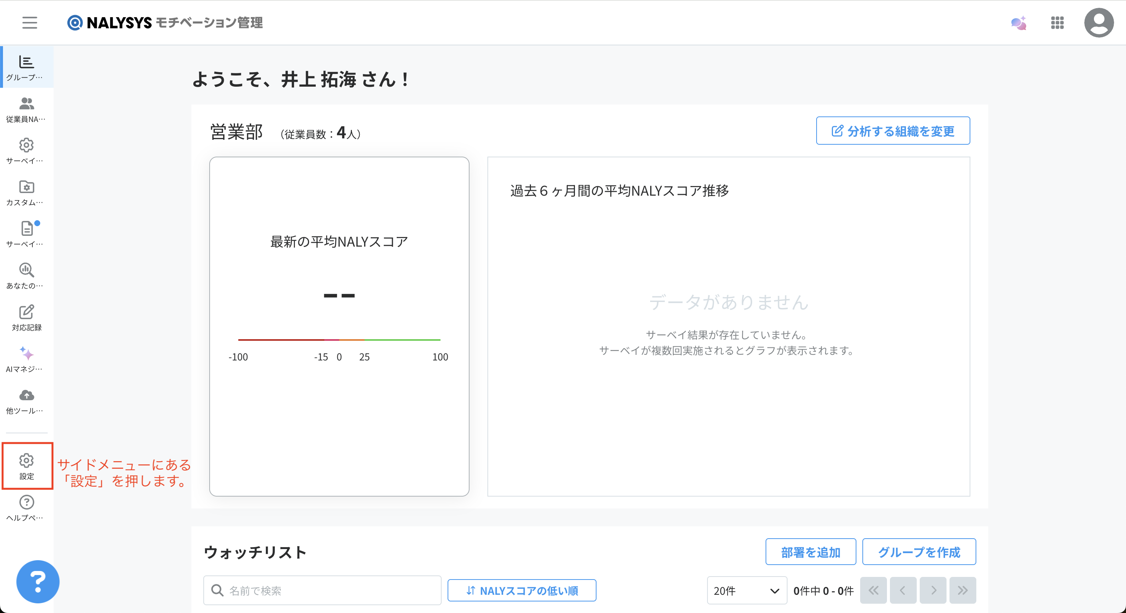Open the 対応記録 edit icon

tap(26, 317)
